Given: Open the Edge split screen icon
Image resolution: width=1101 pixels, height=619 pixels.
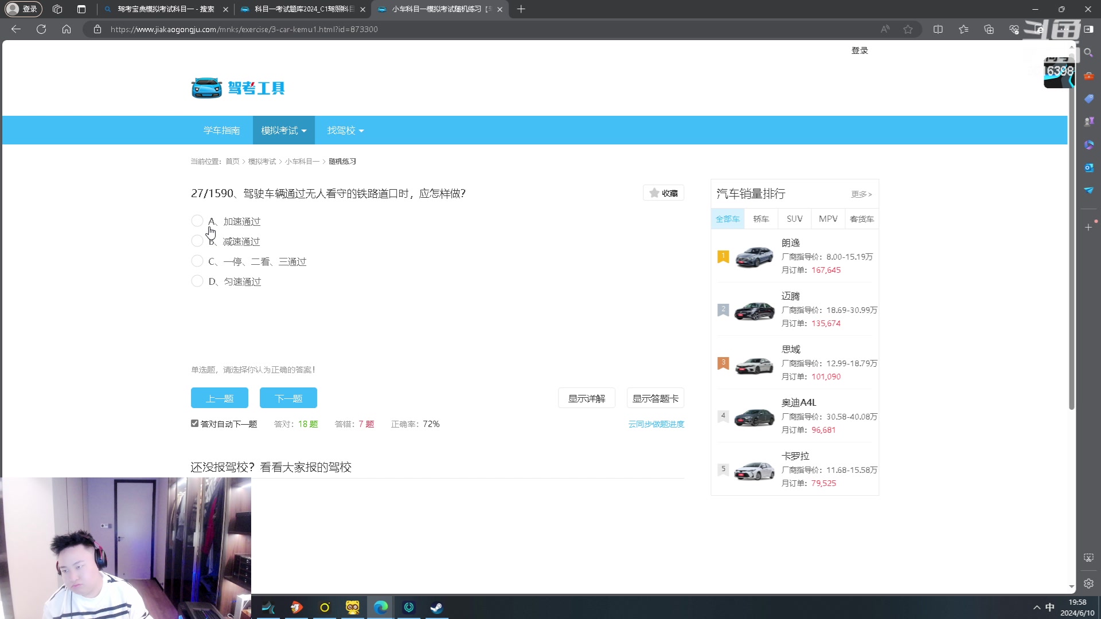Looking at the screenshot, I should coord(939,29).
